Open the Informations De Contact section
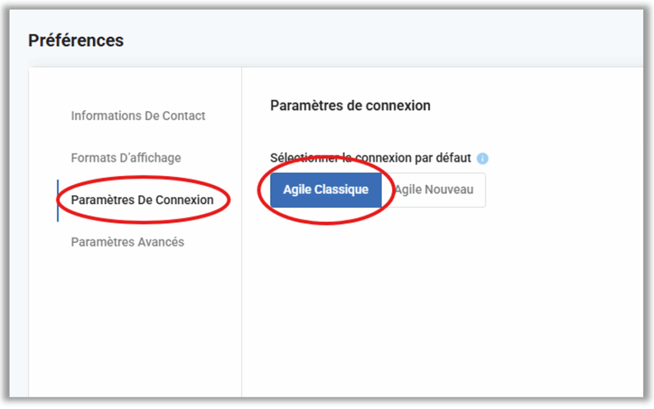 click(x=138, y=115)
